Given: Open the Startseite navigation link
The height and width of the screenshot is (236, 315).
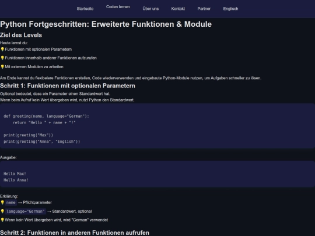Looking at the screenshot, I should [85, 9].
